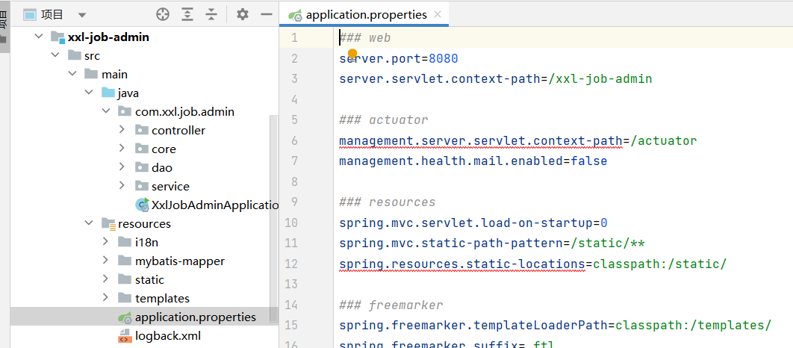Screen dimensions: 793x348
Task: Click line number 12 in the gutter
Action: 292,264
